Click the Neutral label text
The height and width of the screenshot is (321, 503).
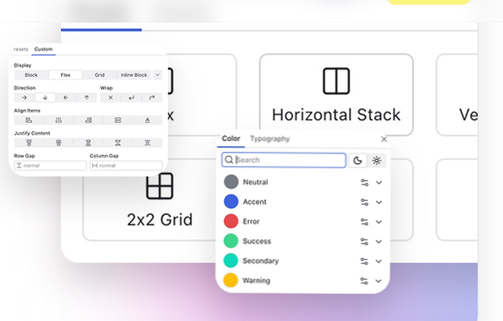(256, 182)
